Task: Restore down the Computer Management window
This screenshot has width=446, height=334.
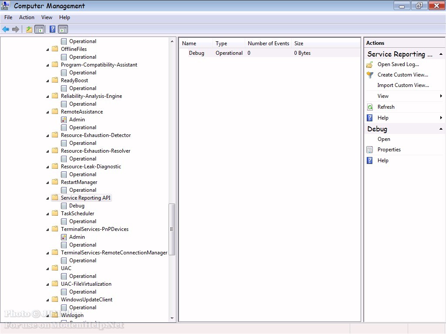Action: click(419, 6)
